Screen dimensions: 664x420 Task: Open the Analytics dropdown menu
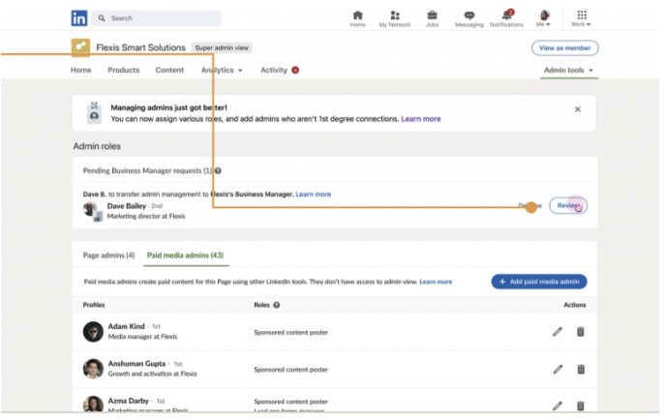(223, 71)
